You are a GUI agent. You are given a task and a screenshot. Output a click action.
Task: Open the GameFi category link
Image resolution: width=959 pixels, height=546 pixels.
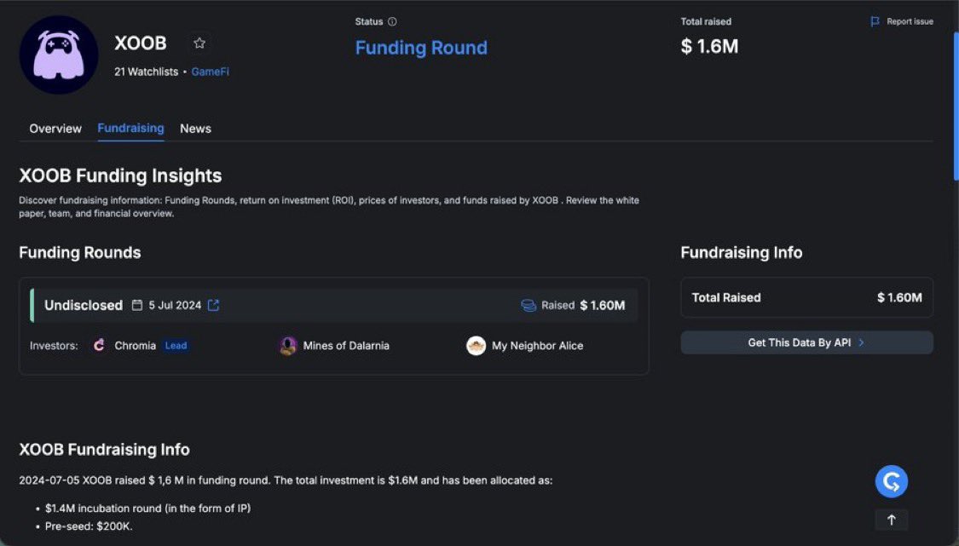pyautogui.click(x=210, y=72)
